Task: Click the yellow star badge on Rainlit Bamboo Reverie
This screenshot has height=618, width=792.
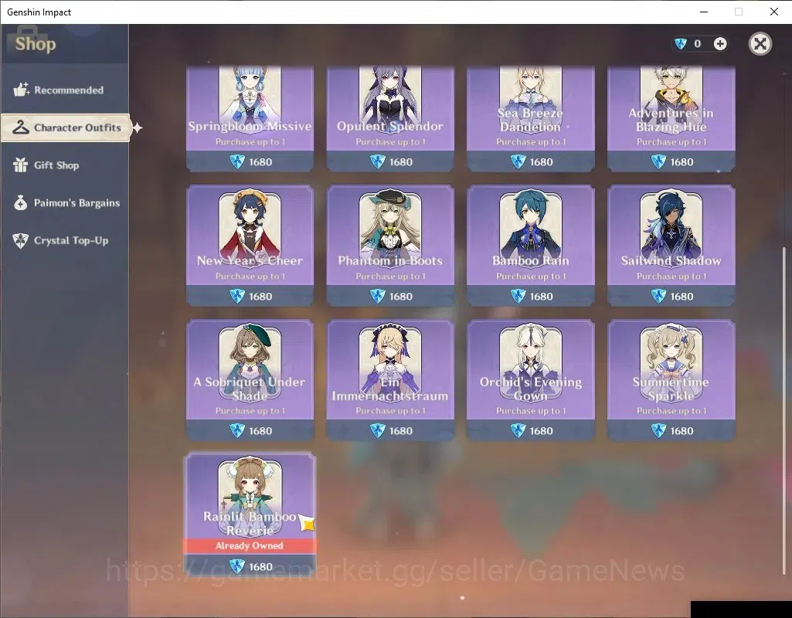Action: tap(306, 522)
